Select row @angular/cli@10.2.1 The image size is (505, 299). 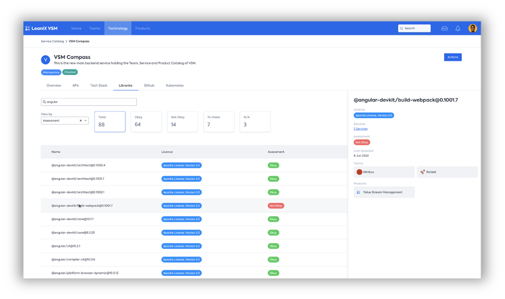(x=194, y=246)
